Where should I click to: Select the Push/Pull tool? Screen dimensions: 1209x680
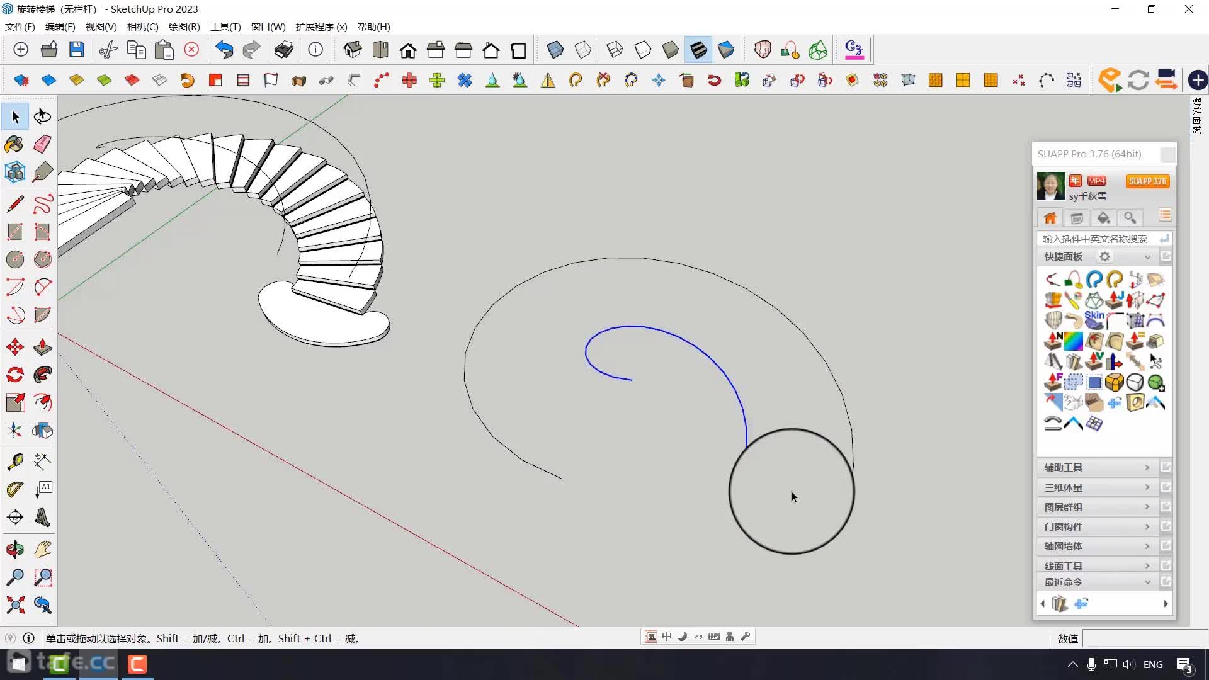tap(43, 347)
